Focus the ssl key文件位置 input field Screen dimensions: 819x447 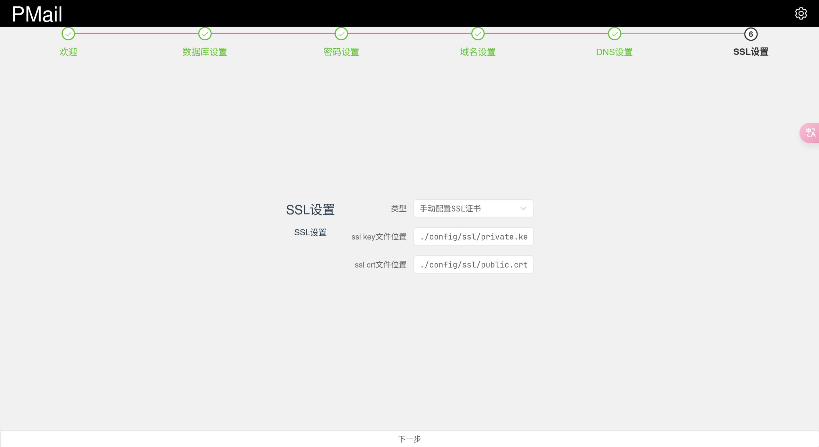point(473,236)
